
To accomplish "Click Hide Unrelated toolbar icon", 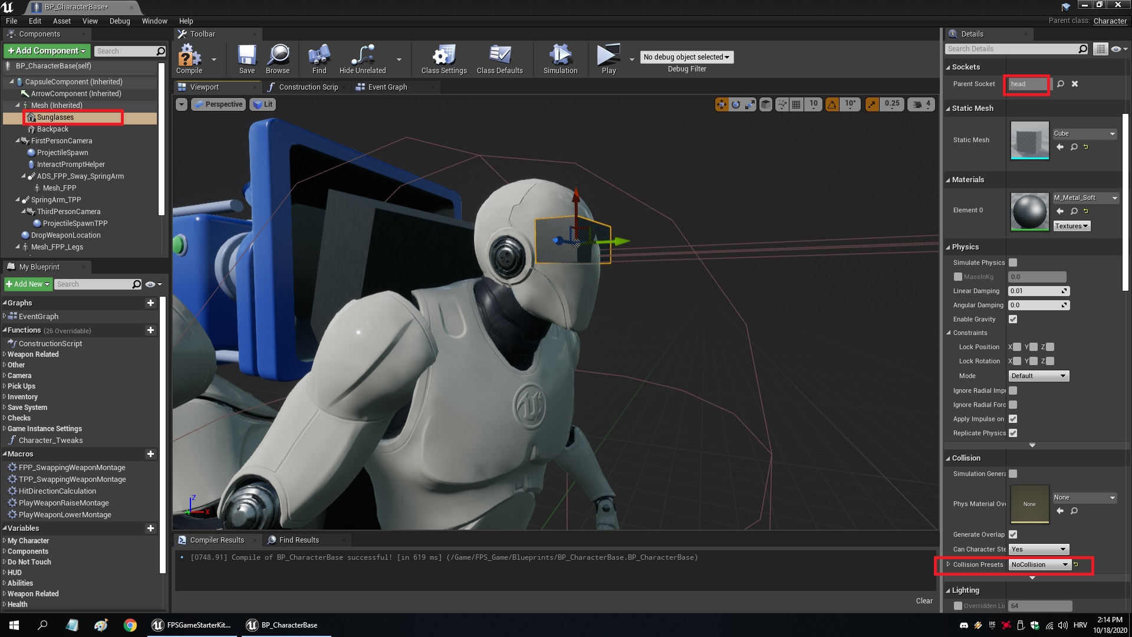I will click(362, 57).
